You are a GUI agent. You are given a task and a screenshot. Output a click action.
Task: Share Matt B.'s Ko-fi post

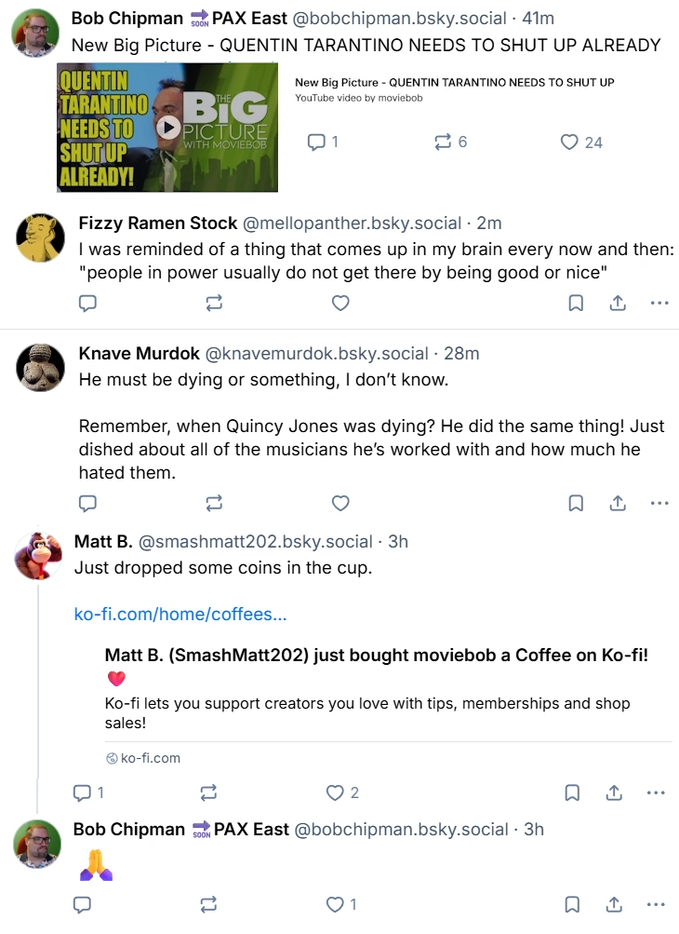coord(614,792)
